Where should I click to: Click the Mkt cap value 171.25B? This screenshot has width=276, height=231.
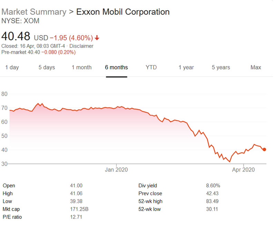pyautogui.click(x=78, y=209)
